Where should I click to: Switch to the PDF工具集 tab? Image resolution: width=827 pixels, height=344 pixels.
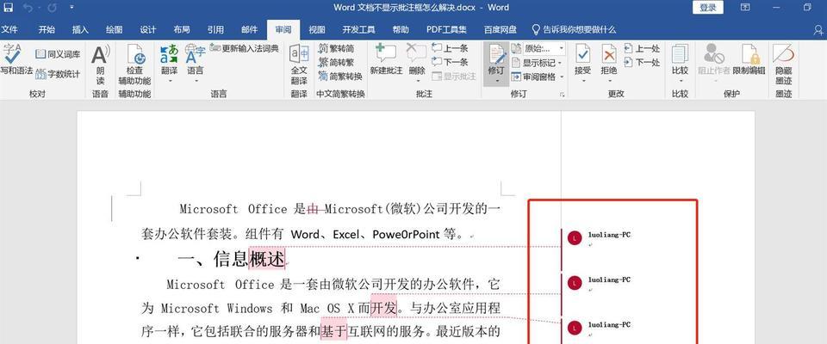[446, 29]
